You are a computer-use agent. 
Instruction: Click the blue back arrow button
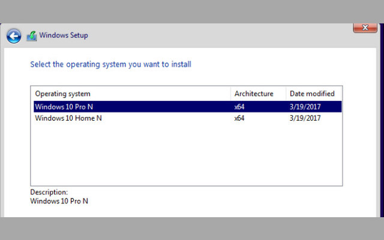[14, 36]
